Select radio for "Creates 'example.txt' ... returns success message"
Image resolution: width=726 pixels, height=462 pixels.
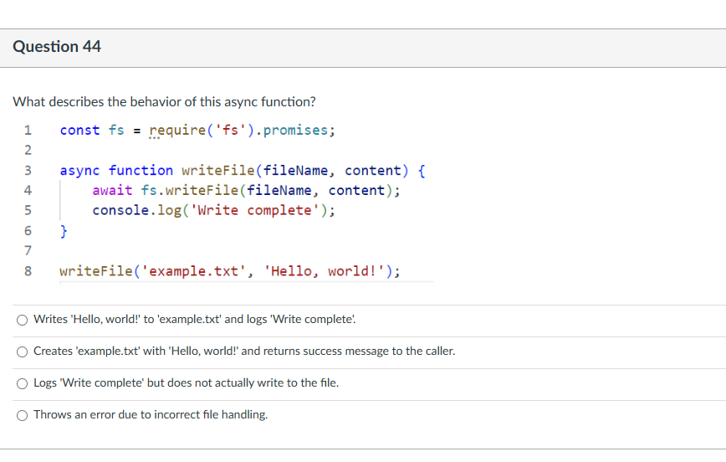tap(22, 352)
